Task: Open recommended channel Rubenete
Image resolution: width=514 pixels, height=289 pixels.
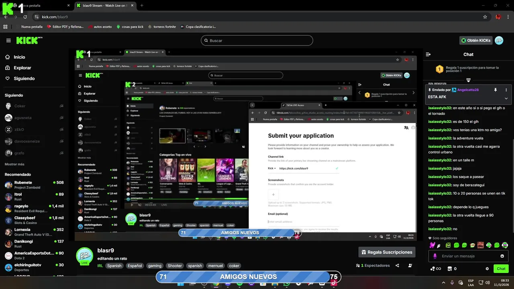Action: [x=34, y=185]
